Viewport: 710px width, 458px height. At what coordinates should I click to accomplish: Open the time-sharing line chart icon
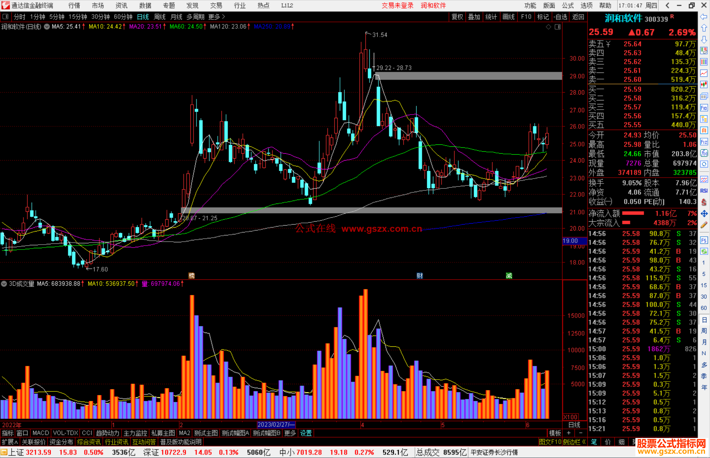click(704, 73)
